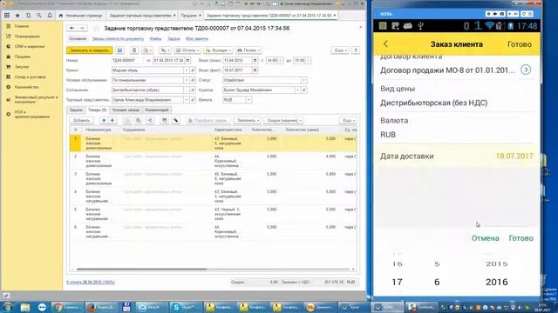This screenshot has width=558, height=313.
Task: Open the history clipboard icon in top toolbar
Action: pos(29,16)
